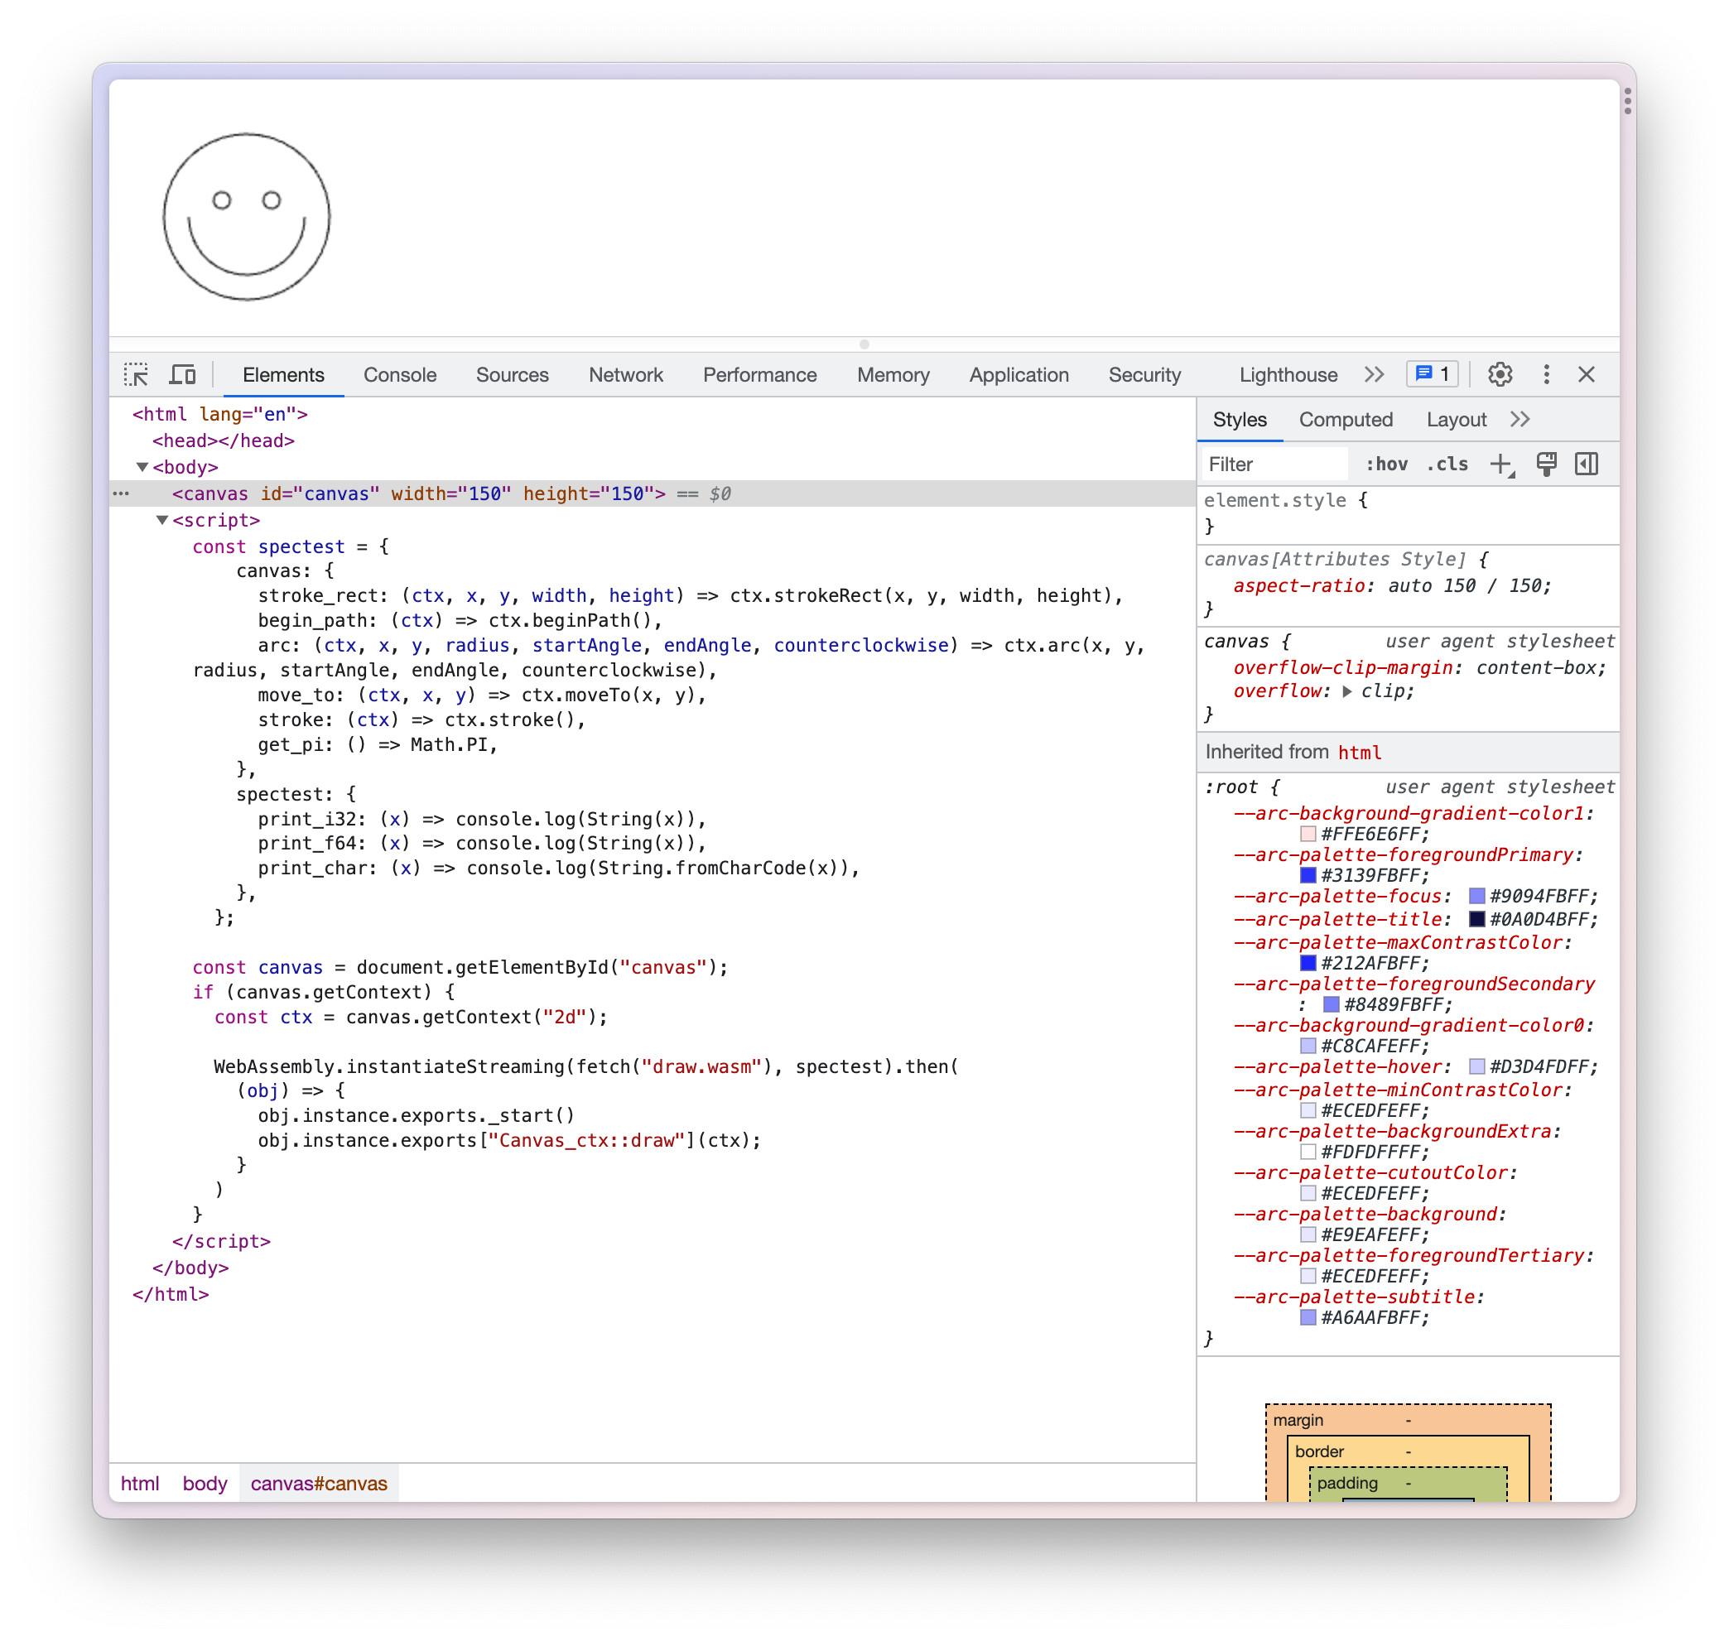Toggle the :hov element state panel
Screen dimensions: 1729x1641
pos(1386,464)
